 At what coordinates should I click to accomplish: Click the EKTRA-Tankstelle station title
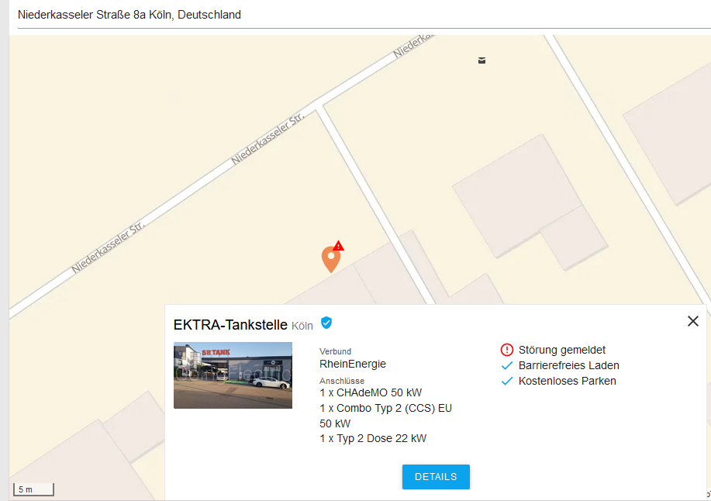230,325
